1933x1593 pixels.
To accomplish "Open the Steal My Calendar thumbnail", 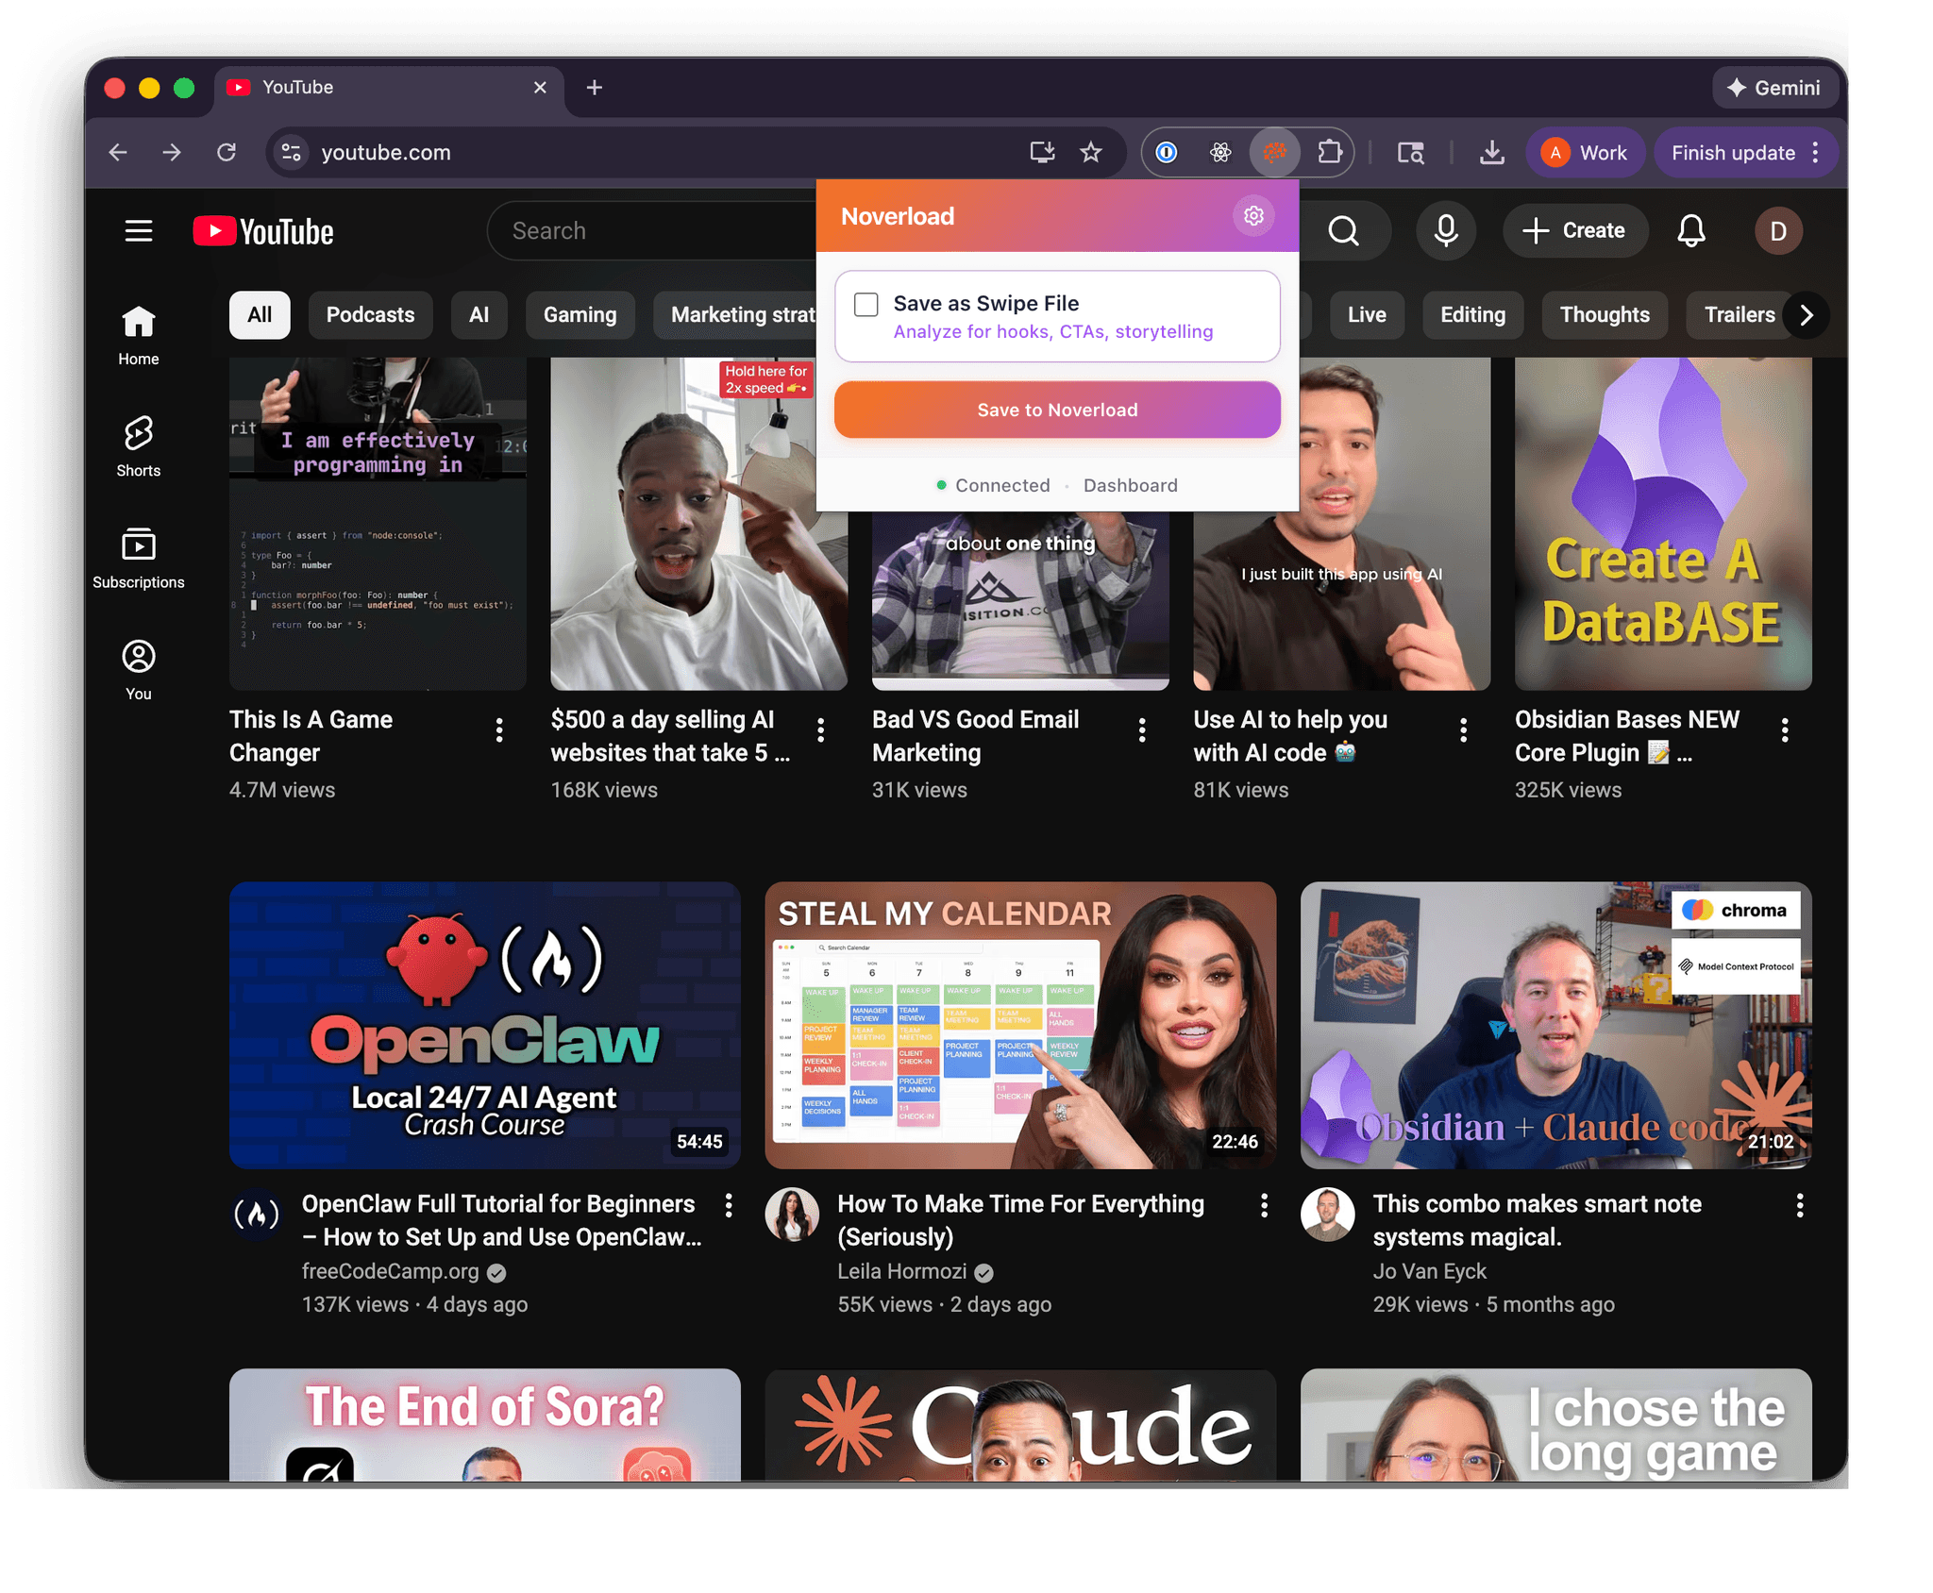I will (x=1020, y=1026).
